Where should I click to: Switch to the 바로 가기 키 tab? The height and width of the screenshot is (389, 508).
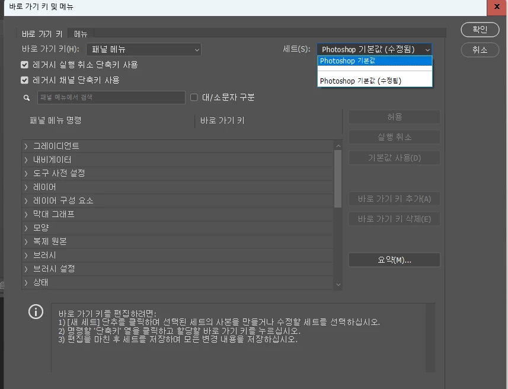point(42,34)
